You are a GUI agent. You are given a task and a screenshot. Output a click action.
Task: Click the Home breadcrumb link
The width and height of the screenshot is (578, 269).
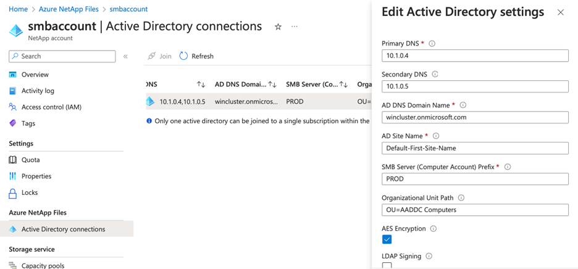18,9
